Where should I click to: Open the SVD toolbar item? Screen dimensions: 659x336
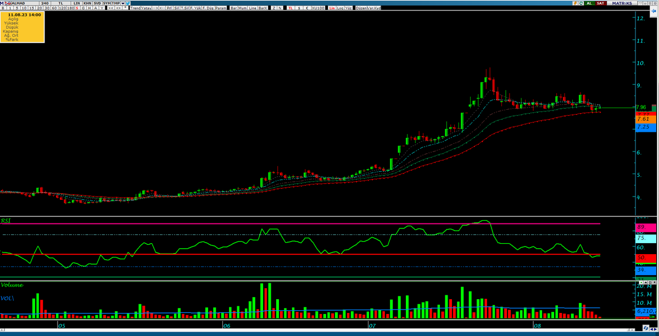pyautogui.click(x=97, y=3)
